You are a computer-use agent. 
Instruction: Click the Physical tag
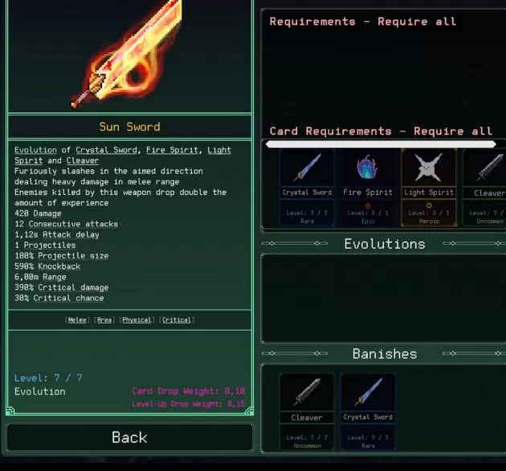(x=137, y=320)
